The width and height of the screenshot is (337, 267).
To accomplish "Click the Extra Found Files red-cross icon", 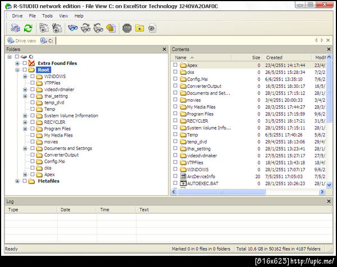I will point(31,63).
